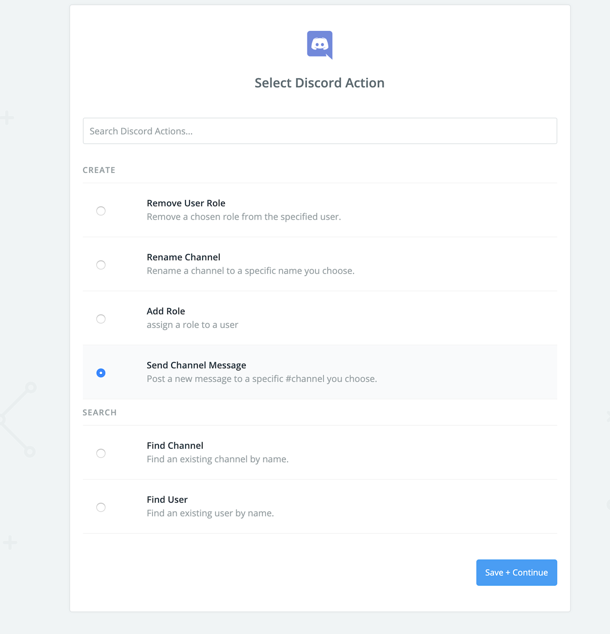Click the "Rename Channel" title text
The height and width of the screenshot is (634, 610).
(183, 257)
